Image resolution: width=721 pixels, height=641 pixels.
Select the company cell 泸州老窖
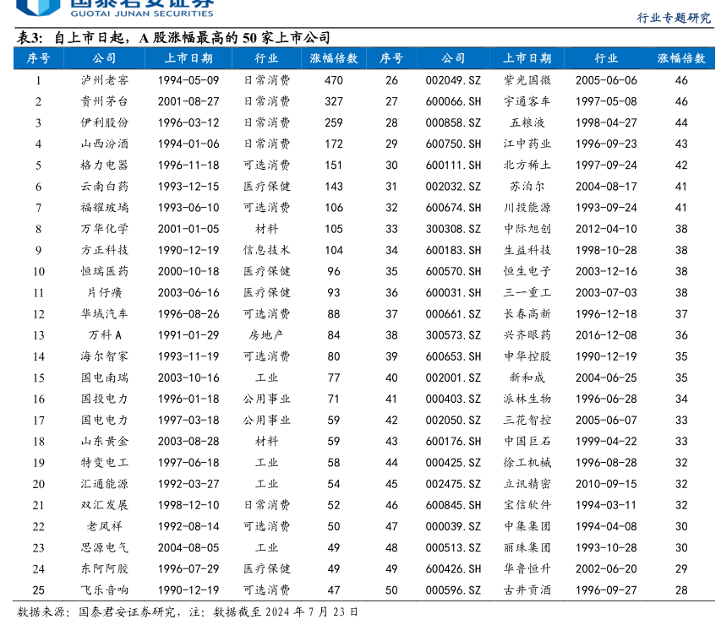click(x=104, y=80)
